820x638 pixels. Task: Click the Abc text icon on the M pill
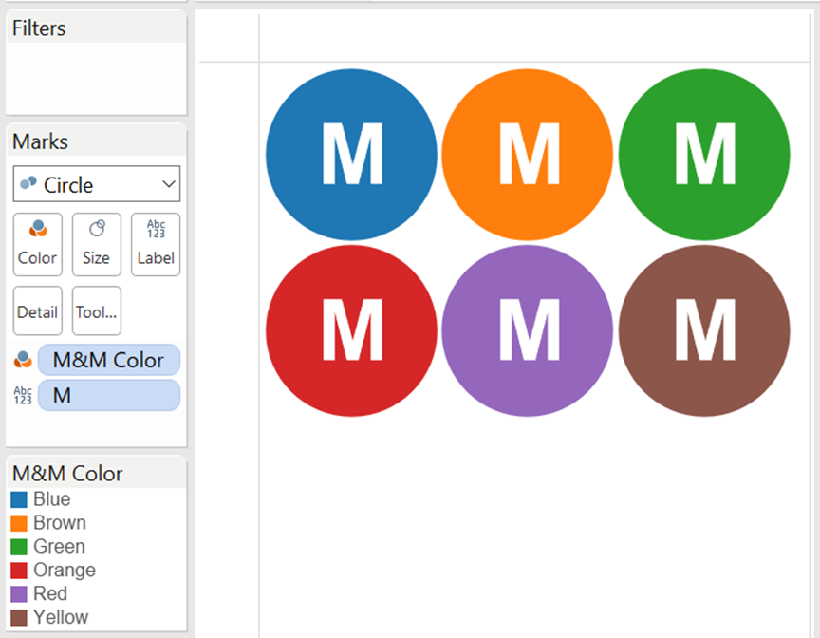24,395
